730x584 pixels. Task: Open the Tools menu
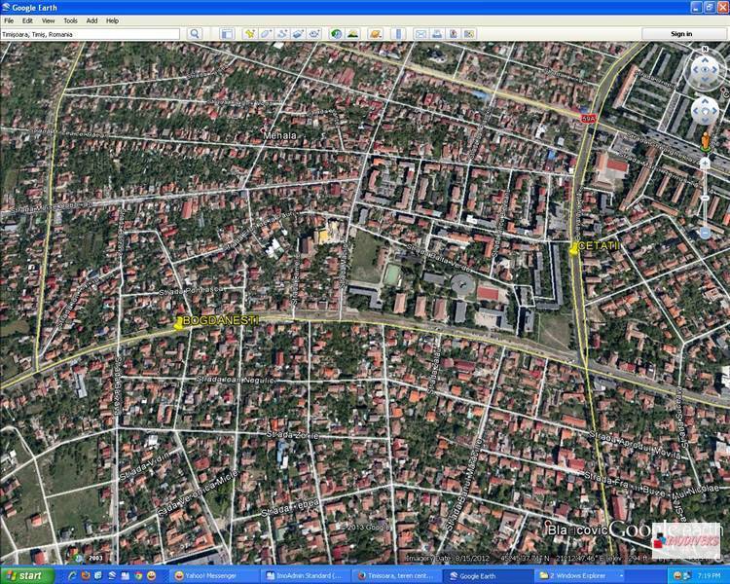click(70, 20)
